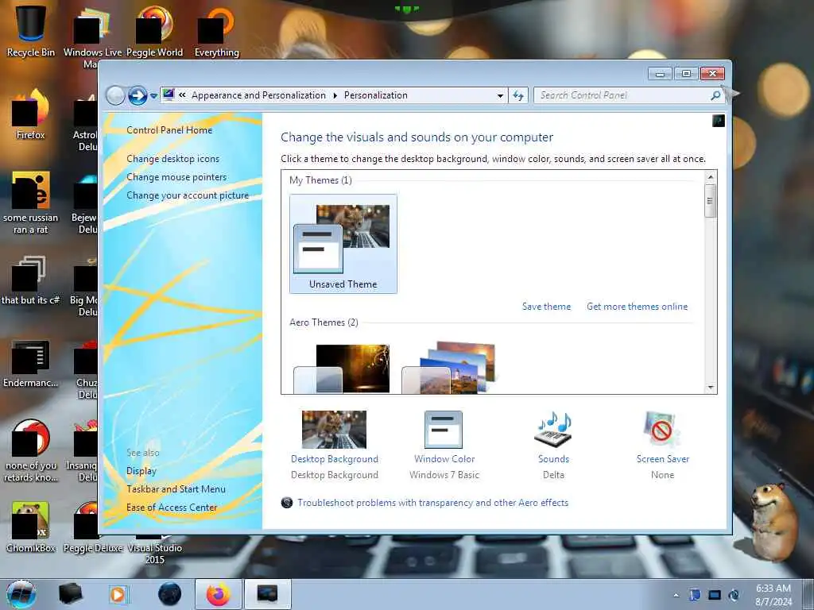Click the taskbar clock
This screenshot has height=610, width=814.
(773, 595)
